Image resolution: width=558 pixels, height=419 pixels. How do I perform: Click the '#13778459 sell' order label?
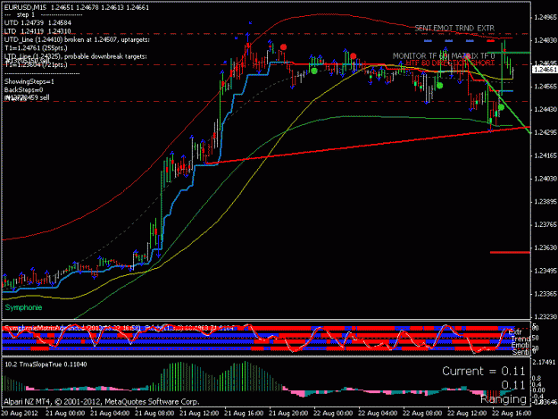point(27,97)
